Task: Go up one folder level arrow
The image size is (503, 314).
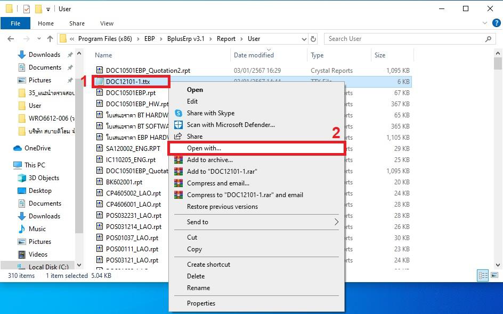Action: (x=50, y=39)
